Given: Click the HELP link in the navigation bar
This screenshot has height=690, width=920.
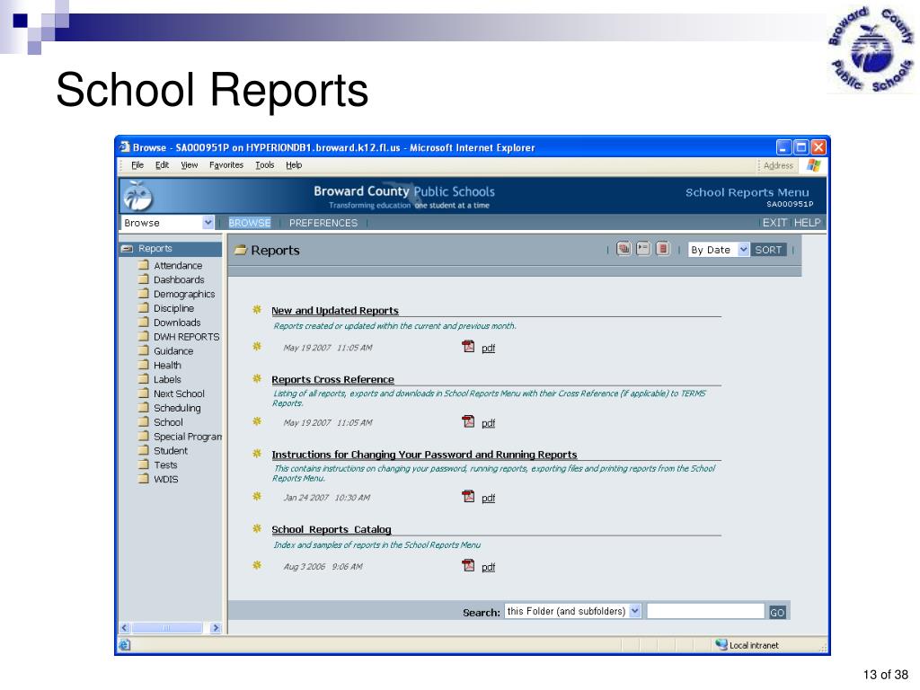Looking at the screenshot, I should (x=807, y=223).
